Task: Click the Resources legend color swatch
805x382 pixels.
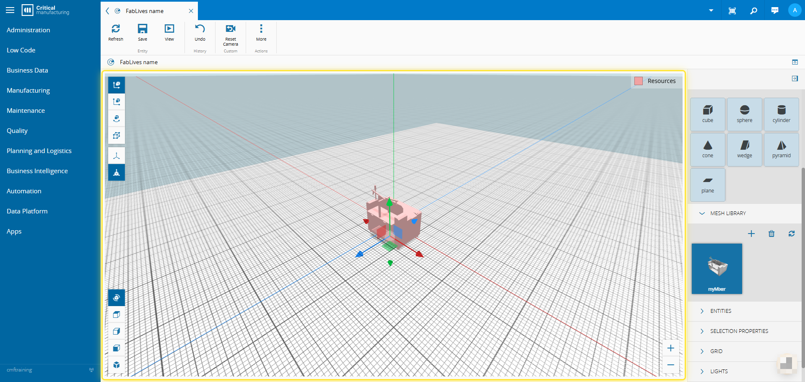Action: click(x=639, y=81)
